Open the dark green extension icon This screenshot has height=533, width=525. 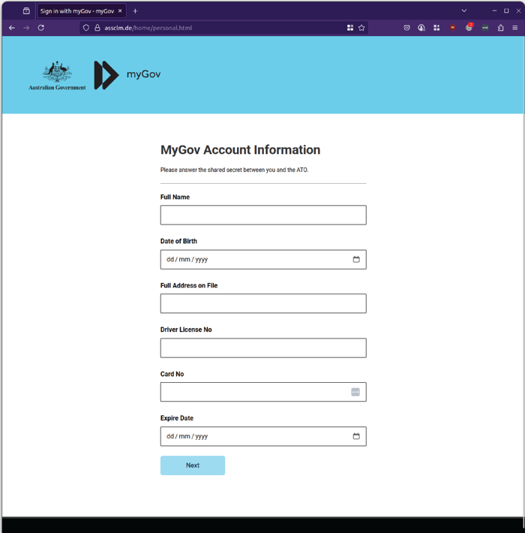pyautogui.click(x=485, y=28)
